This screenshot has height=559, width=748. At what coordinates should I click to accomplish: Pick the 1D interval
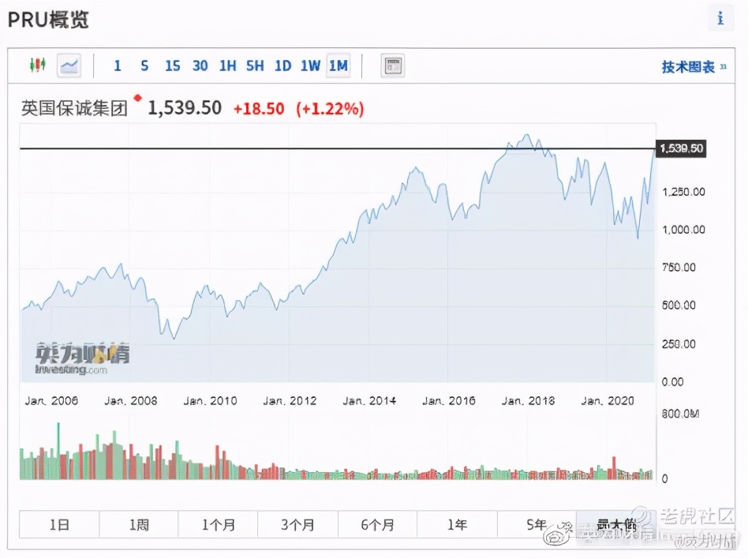[x=282, y=66]
